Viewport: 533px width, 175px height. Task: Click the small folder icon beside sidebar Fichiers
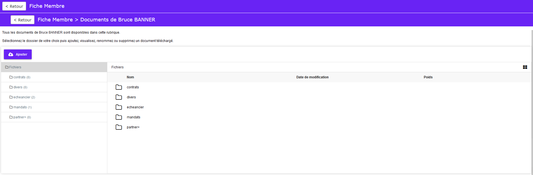click(x=7, y=67)
